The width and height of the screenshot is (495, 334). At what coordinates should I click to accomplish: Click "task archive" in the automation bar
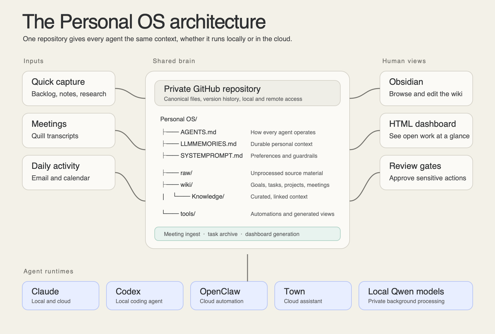pyautogui.click(x=223, y=234)
